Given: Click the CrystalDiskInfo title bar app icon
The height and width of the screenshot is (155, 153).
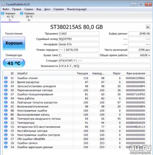Looking at the screenshot, I should 3,5.
